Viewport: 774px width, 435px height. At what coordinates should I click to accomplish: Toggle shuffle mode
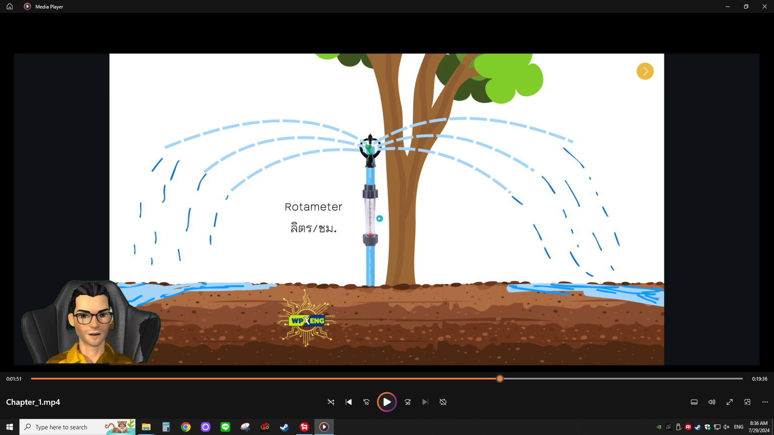click(331, 402)
